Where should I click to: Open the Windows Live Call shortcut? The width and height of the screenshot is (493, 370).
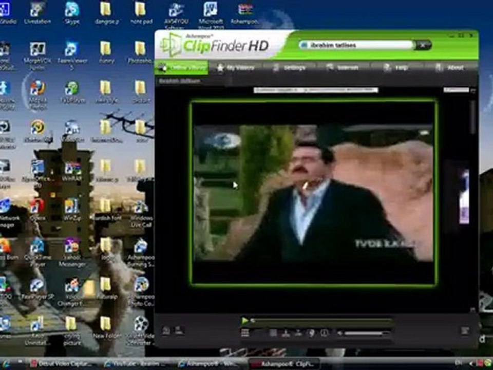pyautogui.click(x=141, y=214)
